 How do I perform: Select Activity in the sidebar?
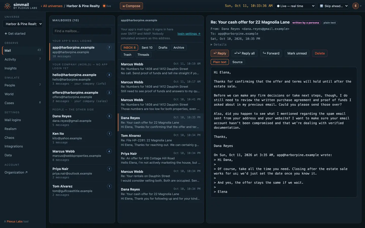(x=23, y=59)
